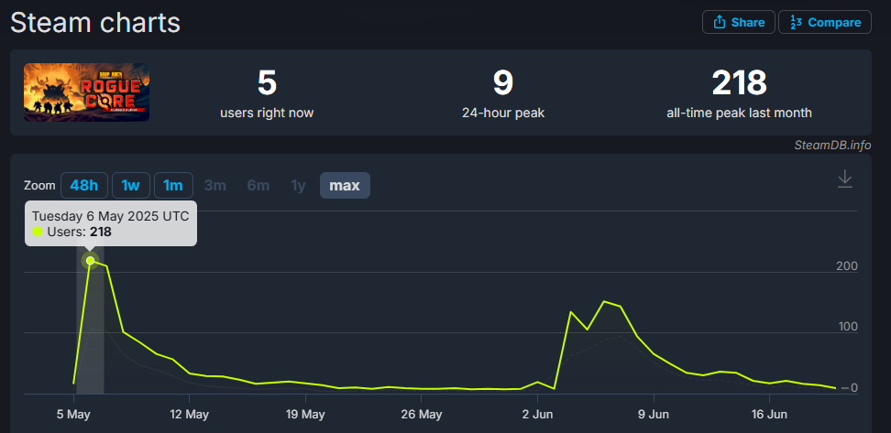This screenshot has height=433, width=891.
Task: Click the highlighted 6 May peak point
Action: [x=90, y=261]
